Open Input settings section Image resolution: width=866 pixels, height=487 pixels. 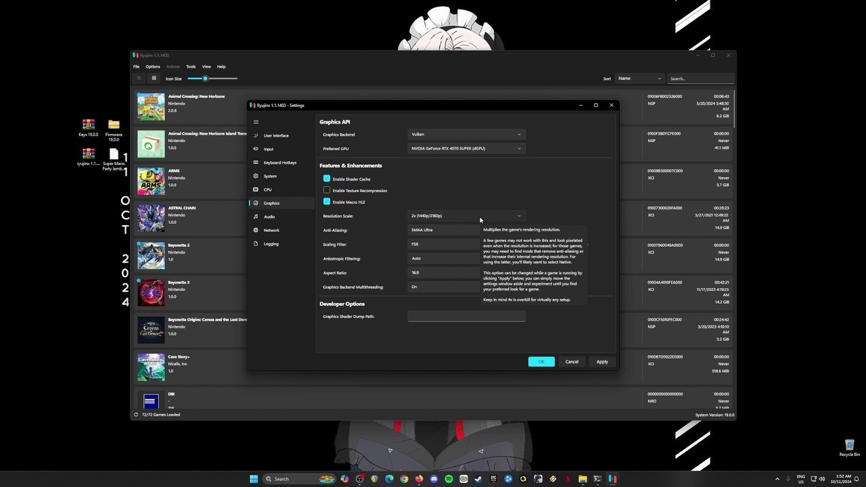click(x=281, y=149)
